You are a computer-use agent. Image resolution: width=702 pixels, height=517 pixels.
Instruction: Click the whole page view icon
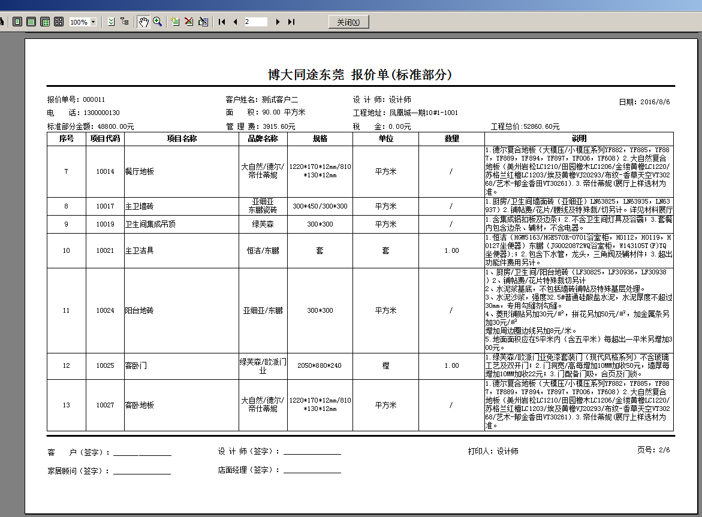pos(17,22)
